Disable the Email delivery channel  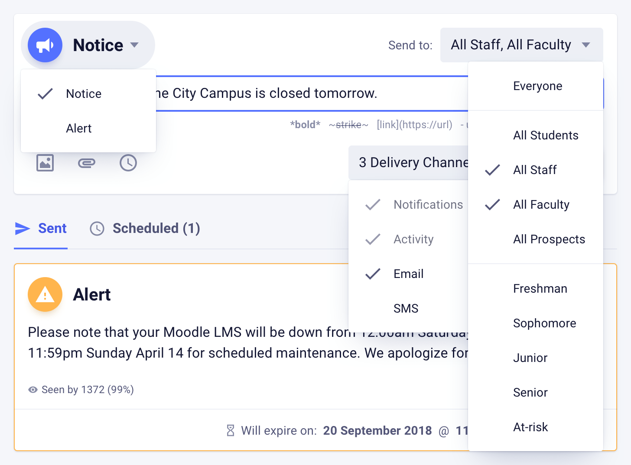pos(408,274)
